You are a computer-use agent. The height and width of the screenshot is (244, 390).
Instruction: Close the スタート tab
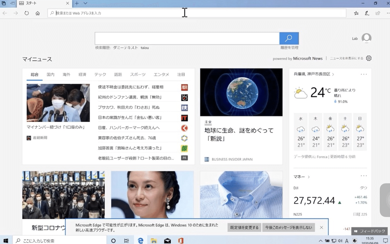tap(68, 4)
